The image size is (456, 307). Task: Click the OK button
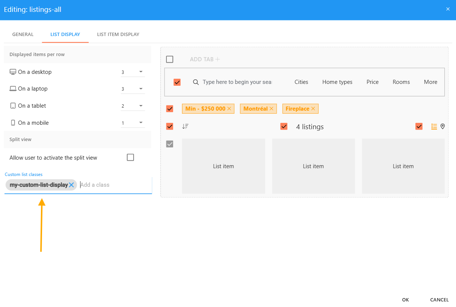405,300
